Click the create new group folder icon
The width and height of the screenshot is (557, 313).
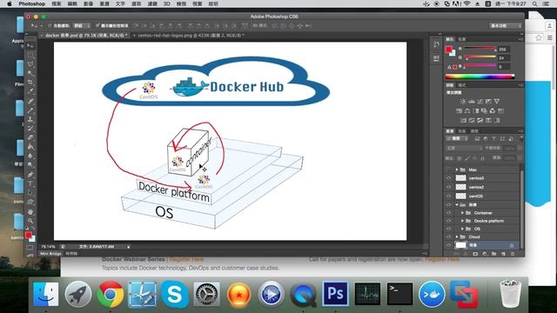(x=493, y=254)
